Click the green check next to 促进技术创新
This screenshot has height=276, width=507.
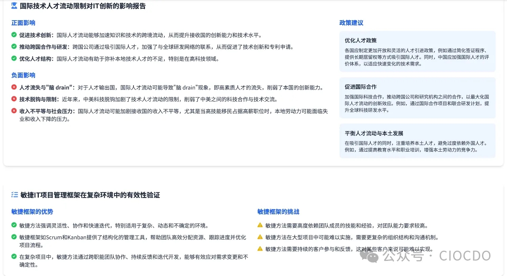(x=14, y=35)
